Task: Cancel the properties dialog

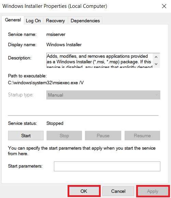Action: coord(118,191)
